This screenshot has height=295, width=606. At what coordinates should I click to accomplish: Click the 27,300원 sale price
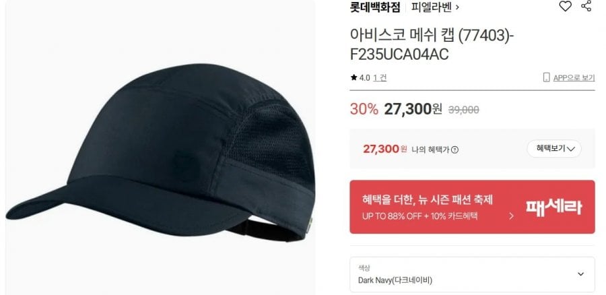point(413,109)
